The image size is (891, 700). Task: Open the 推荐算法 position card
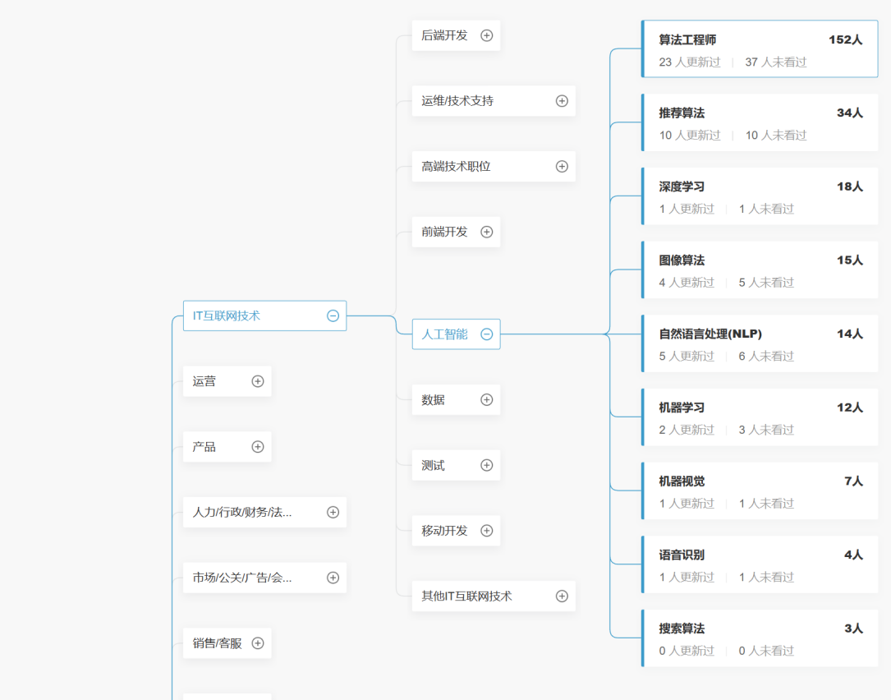(760, 123)
